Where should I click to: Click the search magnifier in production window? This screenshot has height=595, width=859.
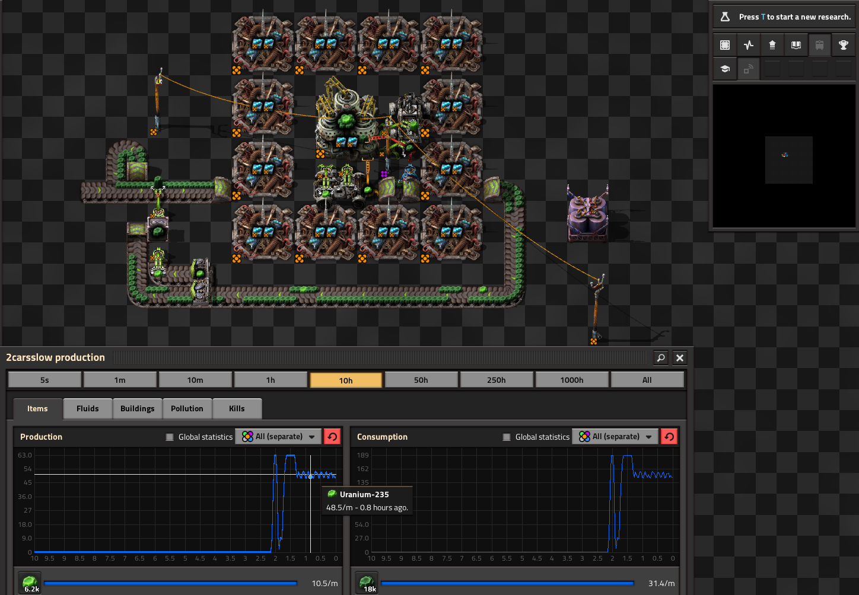661,358
